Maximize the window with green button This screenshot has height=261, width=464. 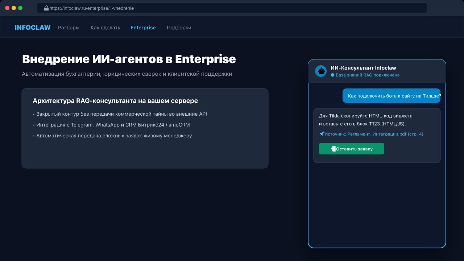pos(20,8)
